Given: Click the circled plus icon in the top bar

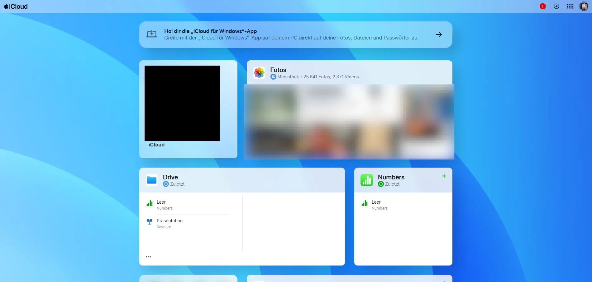Looking at the screenshot, I should 556,6.
